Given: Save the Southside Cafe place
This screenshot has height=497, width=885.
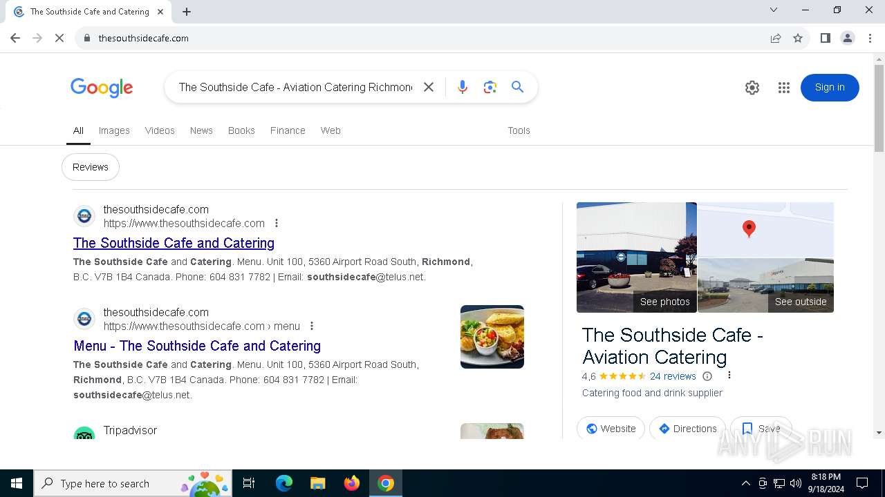Looking at the screenshot, I should [x=761, y=429].
